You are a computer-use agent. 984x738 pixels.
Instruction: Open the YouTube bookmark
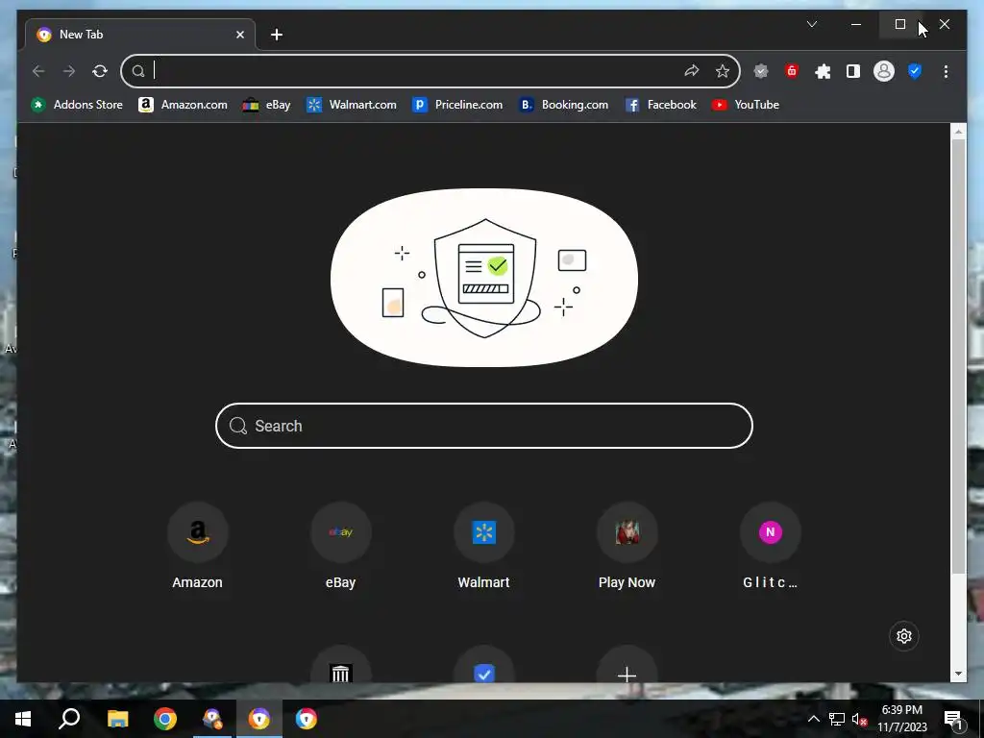click(746, 105)
